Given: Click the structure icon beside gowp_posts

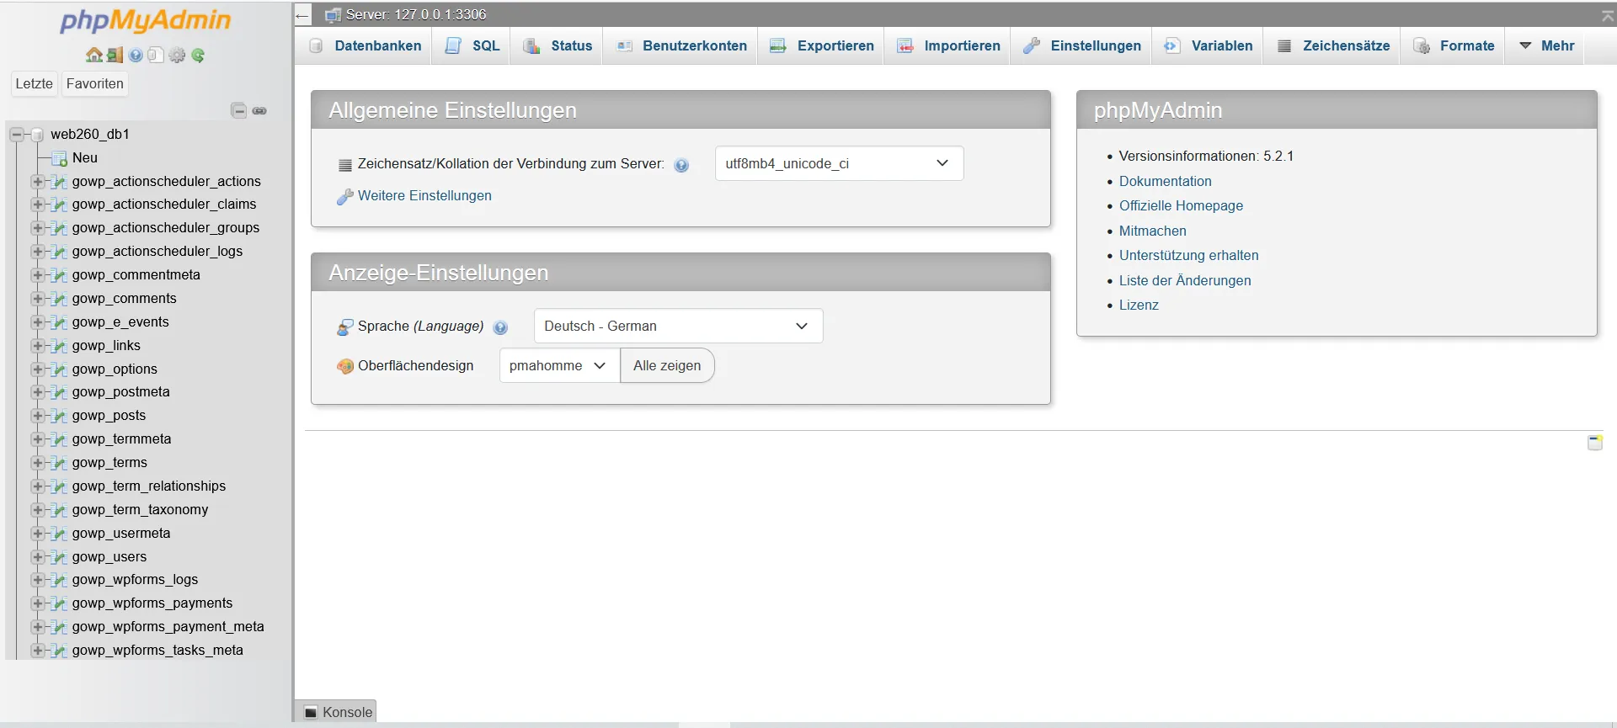Looking at the screenshot, I should (59, 416).
